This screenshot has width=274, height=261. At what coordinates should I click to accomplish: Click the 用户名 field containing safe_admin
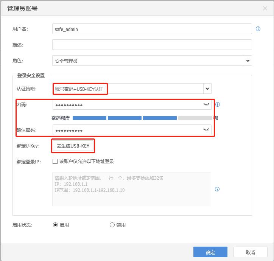151,29
